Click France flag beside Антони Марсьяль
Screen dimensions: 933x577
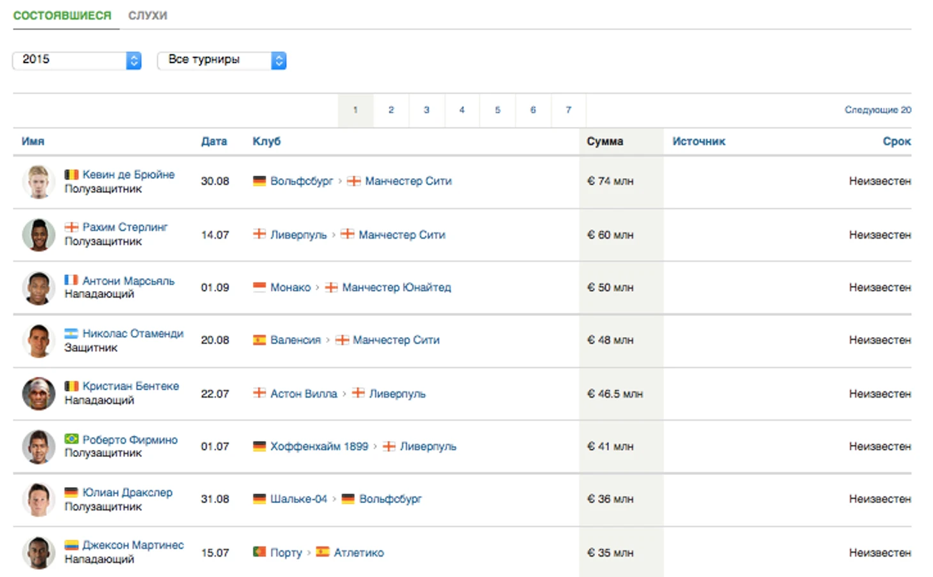tap(71, 280)
